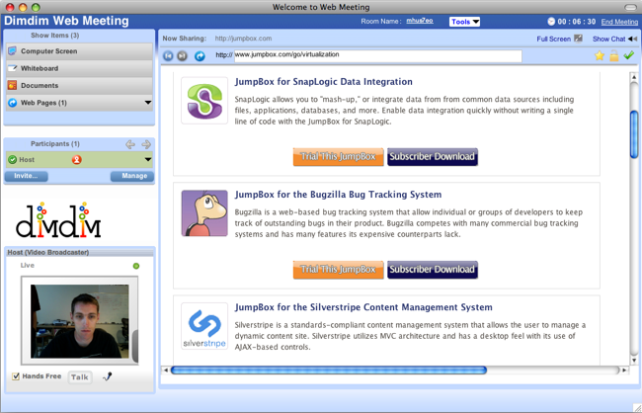
Task: Click the Show Chat arrows icon
Action: (632, 39)
